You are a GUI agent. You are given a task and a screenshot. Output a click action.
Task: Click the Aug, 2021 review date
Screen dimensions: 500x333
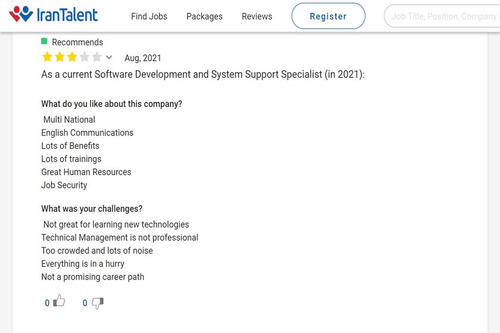(x=143, y=58)
